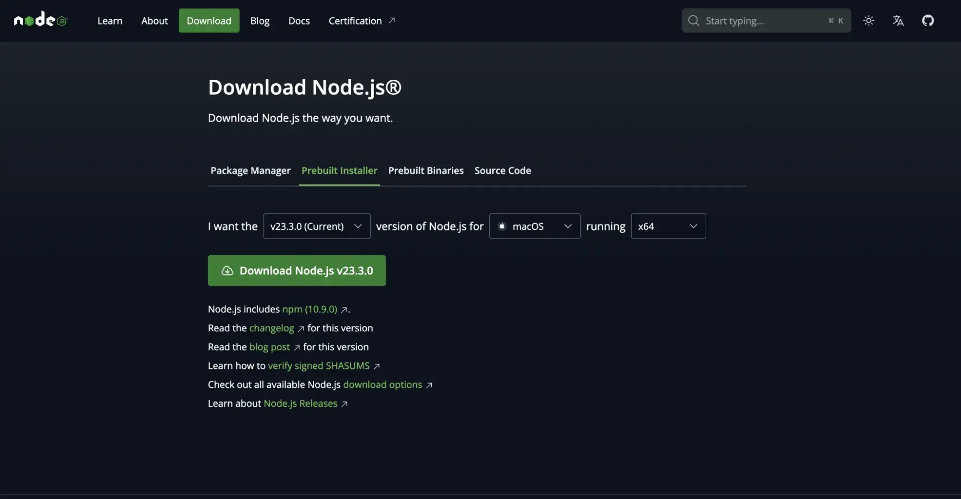Switch to the Source Code tab
961x499 pixels.
(x=502, y=171)
